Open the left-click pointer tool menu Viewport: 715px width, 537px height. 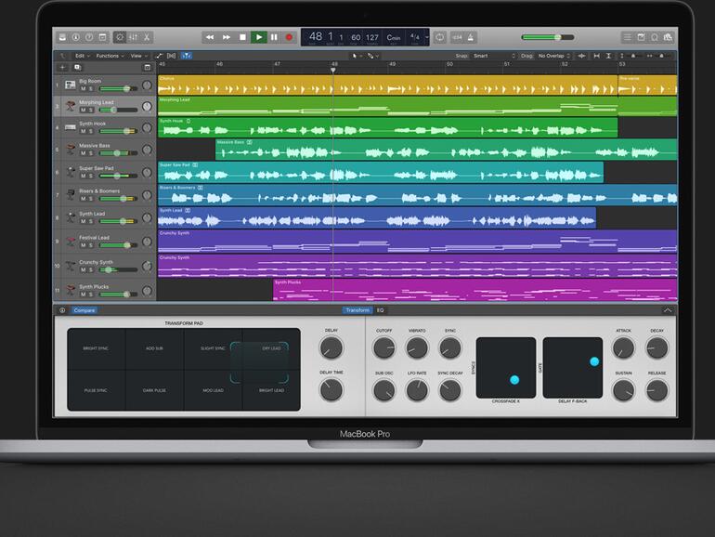[357, 56]
